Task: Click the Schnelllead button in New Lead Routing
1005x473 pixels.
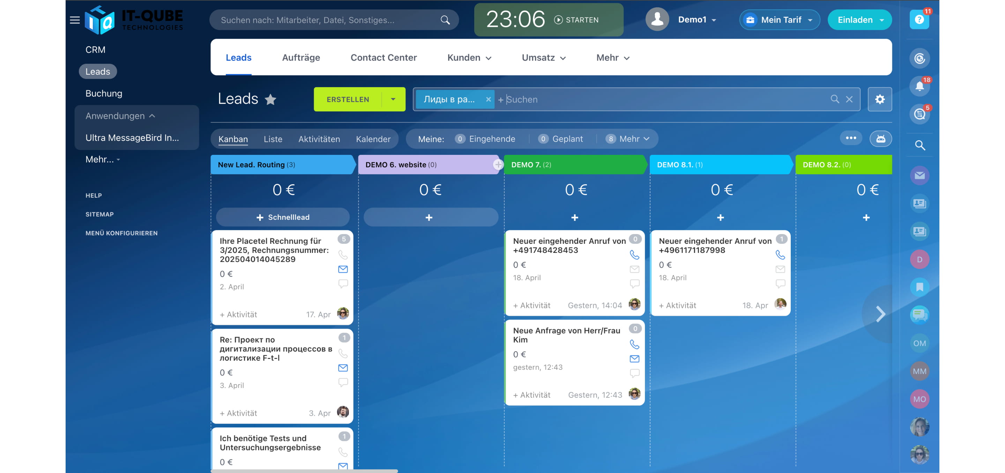Action: tap(282, 217)
